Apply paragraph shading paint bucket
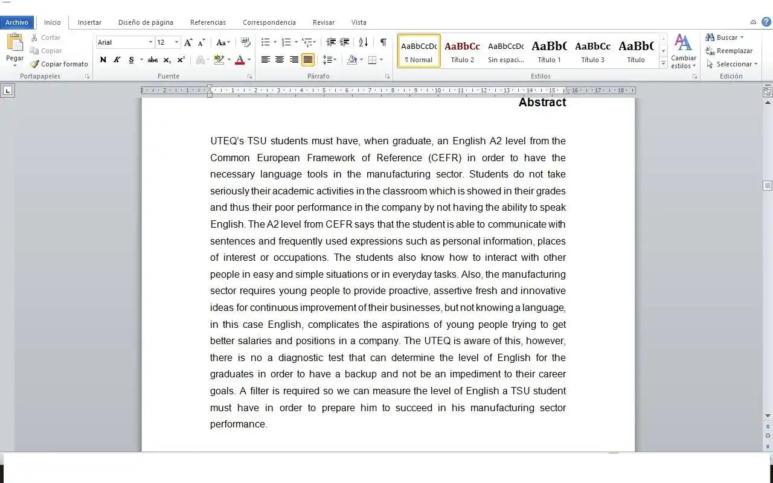The width and height of the screenshot is (773, 483). (352, 60)
